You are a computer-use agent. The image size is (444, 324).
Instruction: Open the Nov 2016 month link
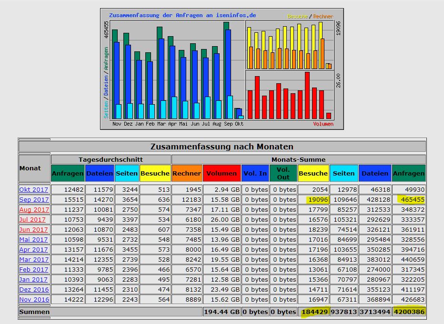34,300
